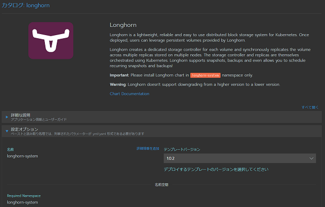Click the 設定オプション section header title
This screenshot has width=325, height=207.
[24, 129]
